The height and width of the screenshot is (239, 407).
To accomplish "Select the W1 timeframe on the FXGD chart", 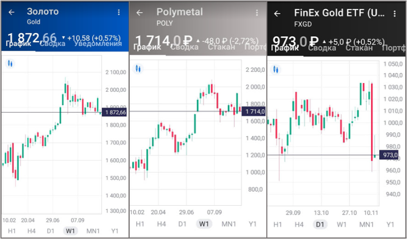I will coord(342,225).
